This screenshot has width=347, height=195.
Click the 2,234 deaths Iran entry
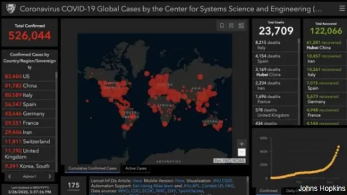coord(275,85)
